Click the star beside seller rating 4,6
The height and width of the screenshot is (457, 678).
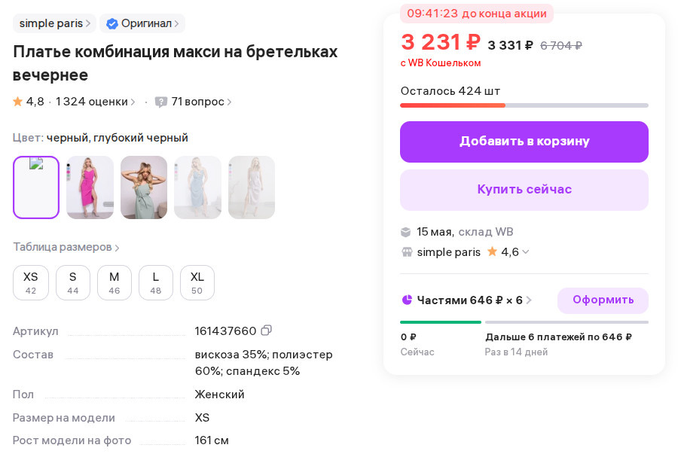coord(493,252)
